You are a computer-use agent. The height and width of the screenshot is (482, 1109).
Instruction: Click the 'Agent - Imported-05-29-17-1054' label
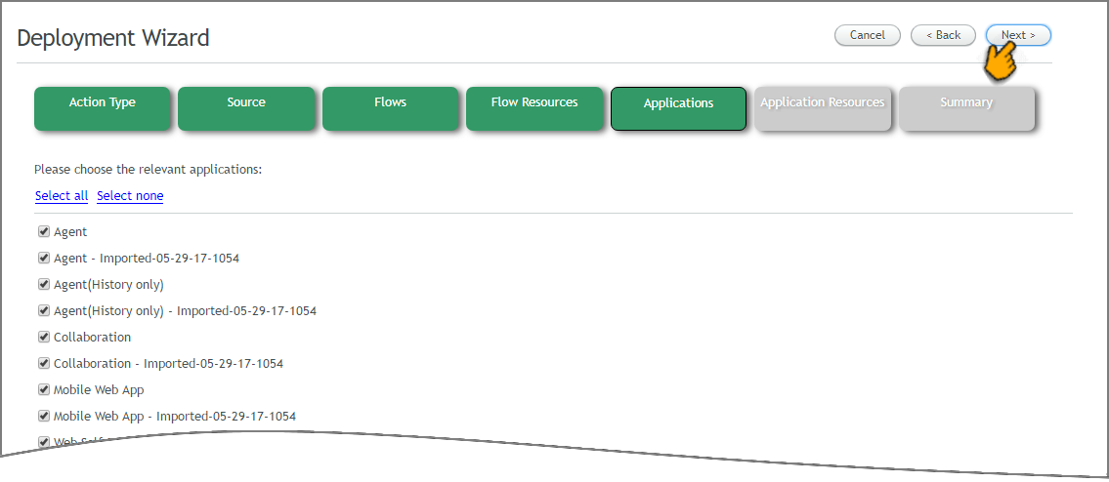pyautogui.click(x=147, y=258)
